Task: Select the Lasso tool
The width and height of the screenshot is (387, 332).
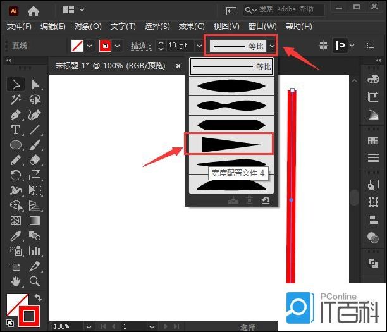Action: click(35, 99)
